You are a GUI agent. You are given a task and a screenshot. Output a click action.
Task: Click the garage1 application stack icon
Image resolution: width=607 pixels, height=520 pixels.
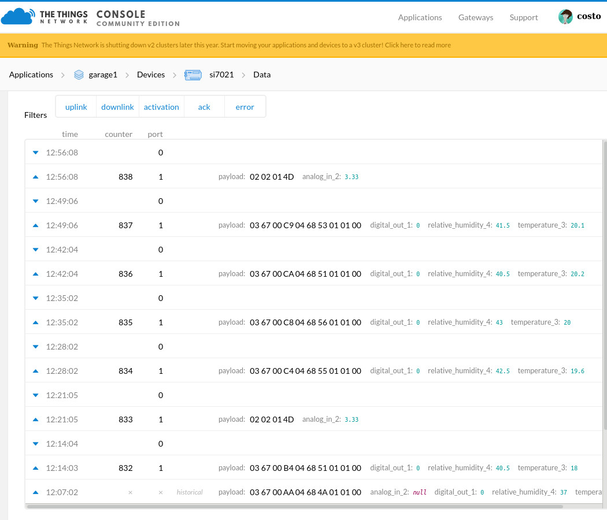[x=79, y=75]
